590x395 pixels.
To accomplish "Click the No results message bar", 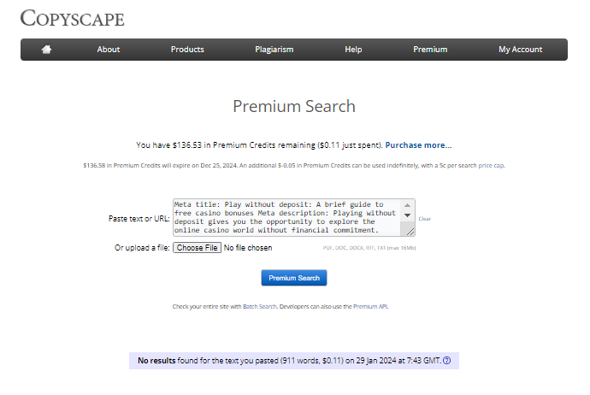I will (294, 361).
